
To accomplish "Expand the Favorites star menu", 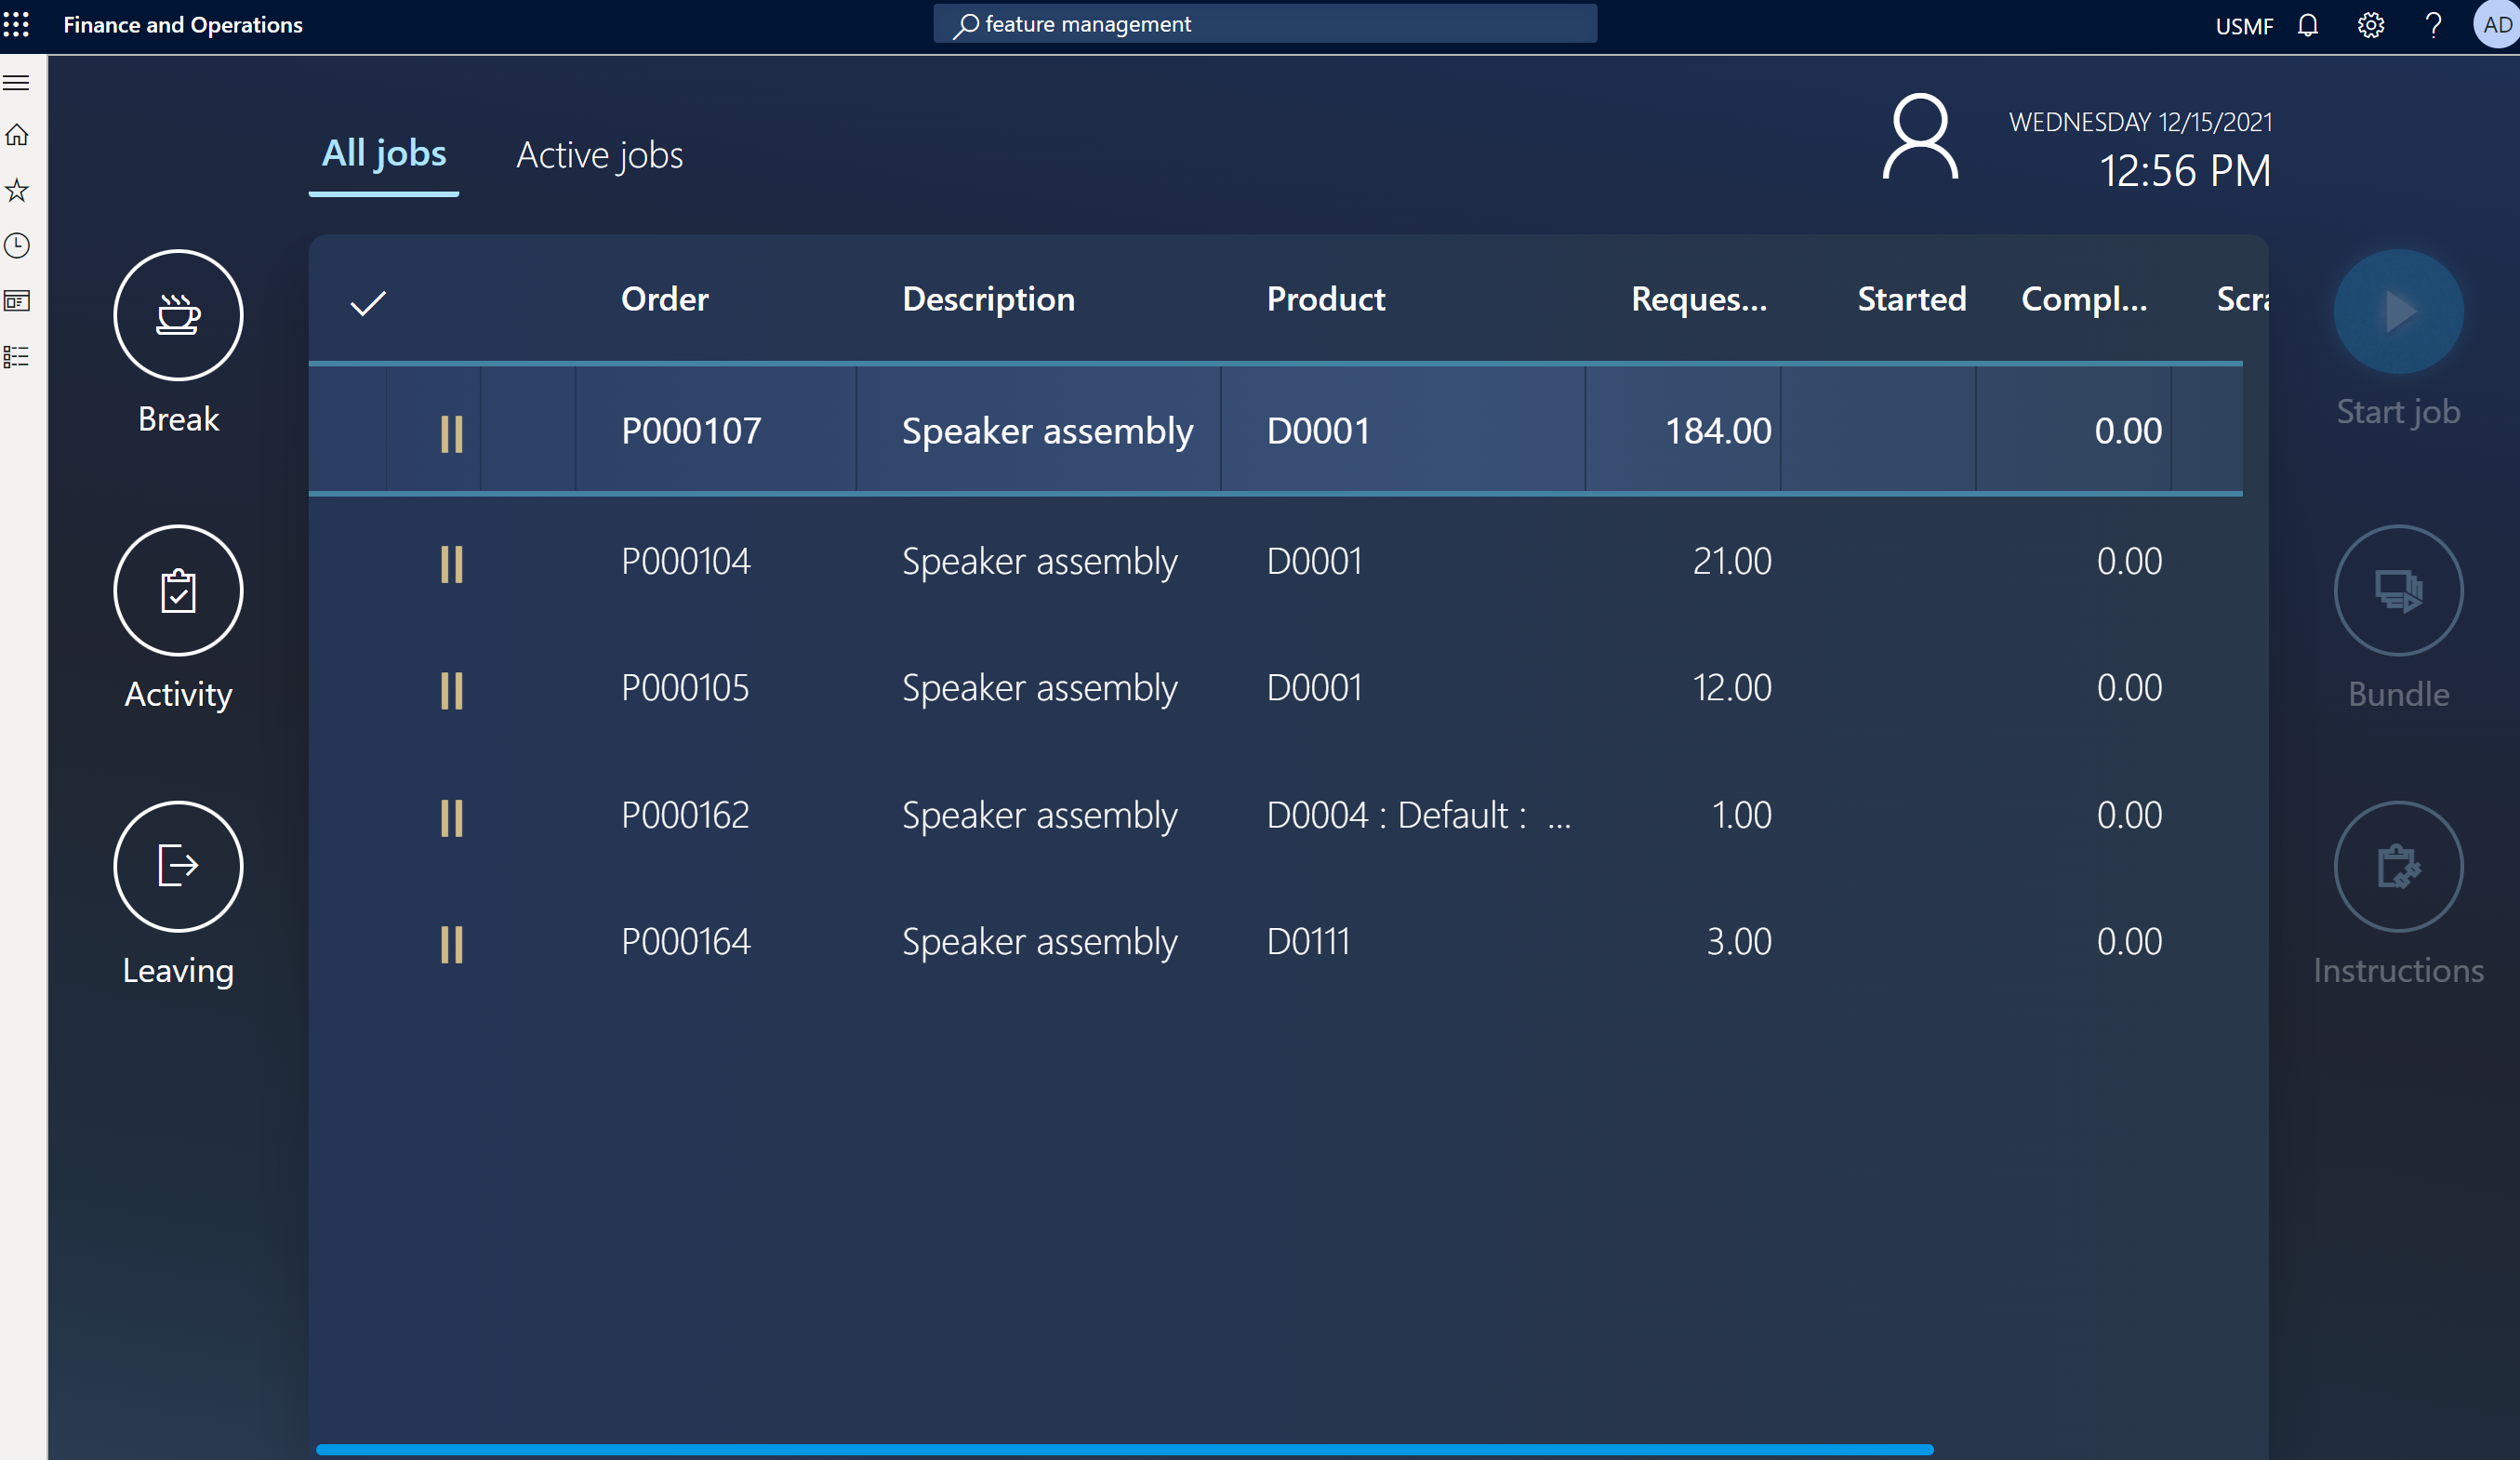I will (17, 190).
